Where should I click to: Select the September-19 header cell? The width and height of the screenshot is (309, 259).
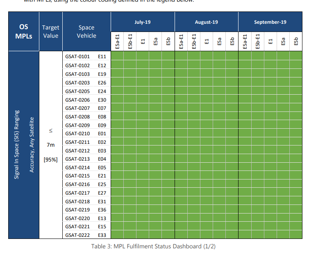[270, 22]
